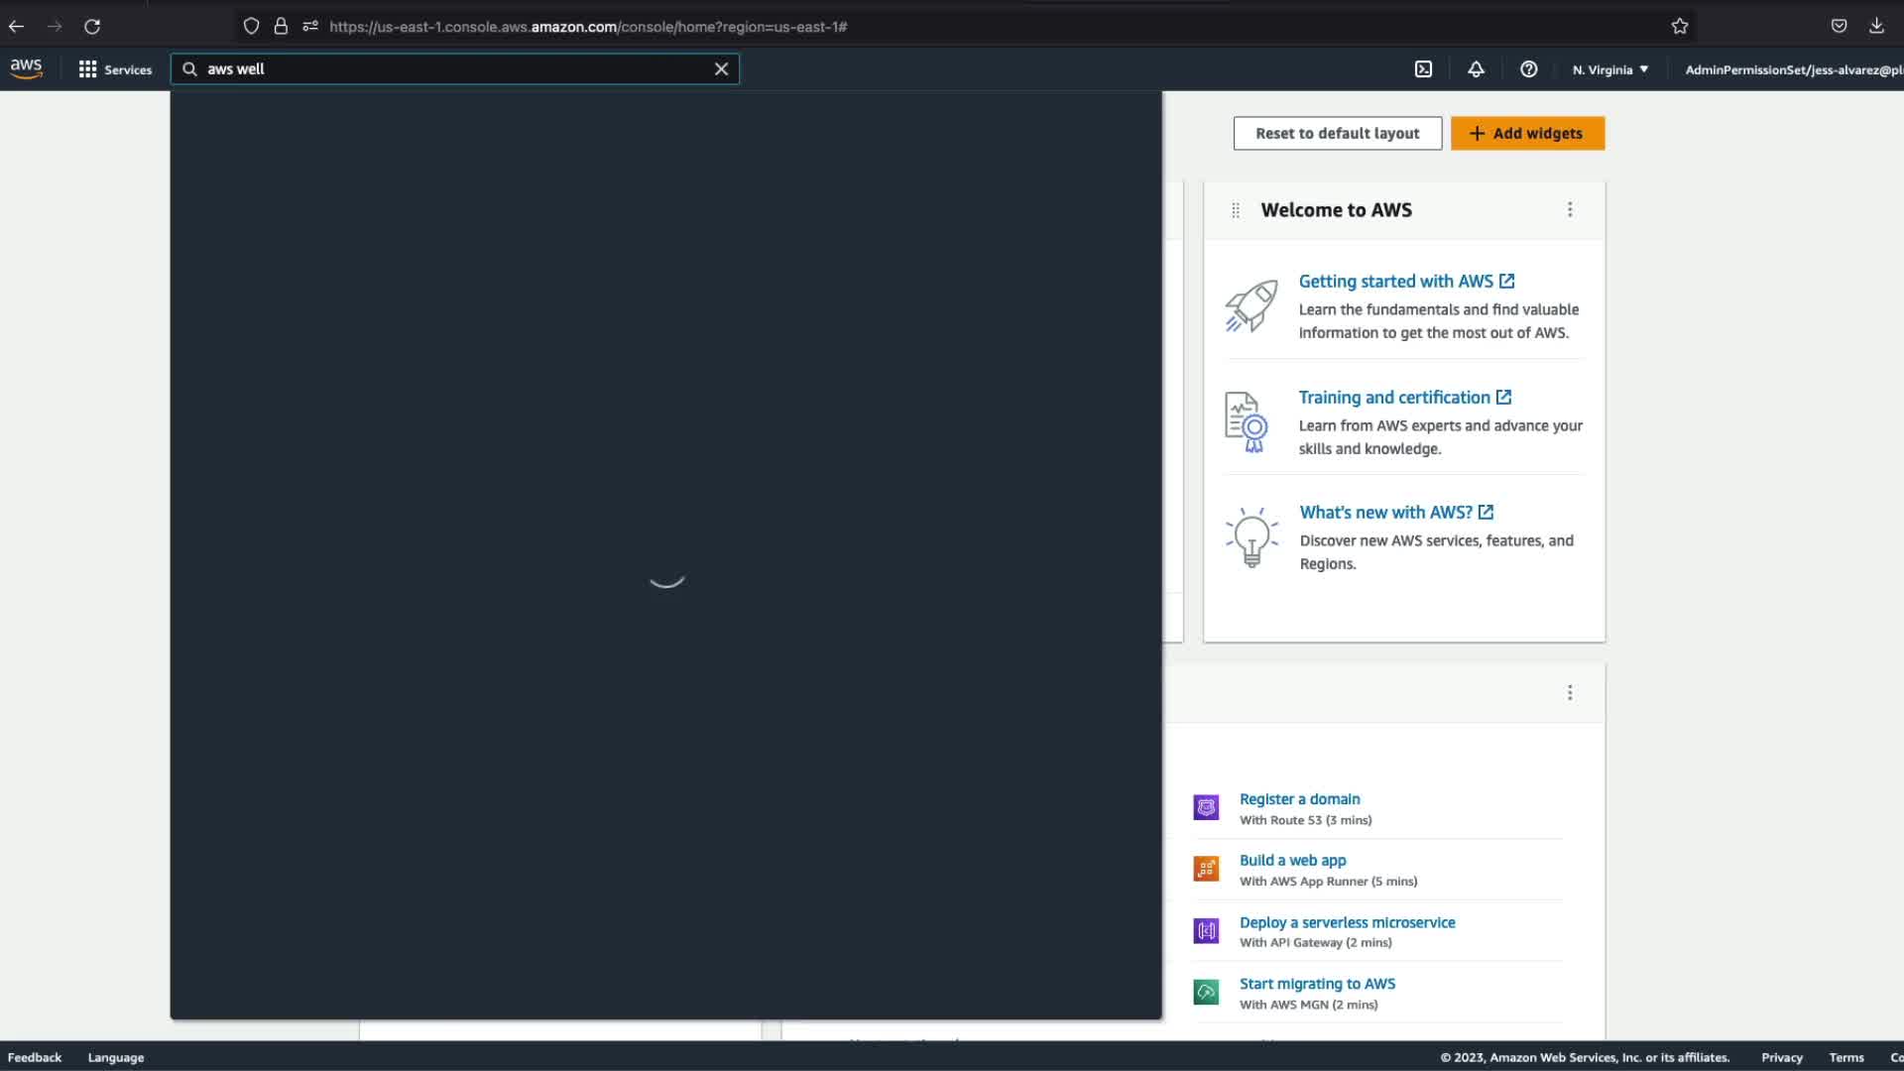Open Getting started with AWS link

(1395, 282)
